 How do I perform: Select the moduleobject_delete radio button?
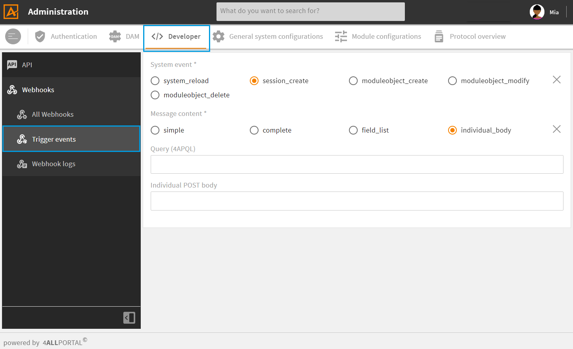(x=155, y=95)
